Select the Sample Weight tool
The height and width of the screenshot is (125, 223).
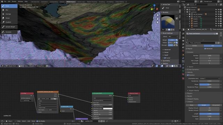9,27
